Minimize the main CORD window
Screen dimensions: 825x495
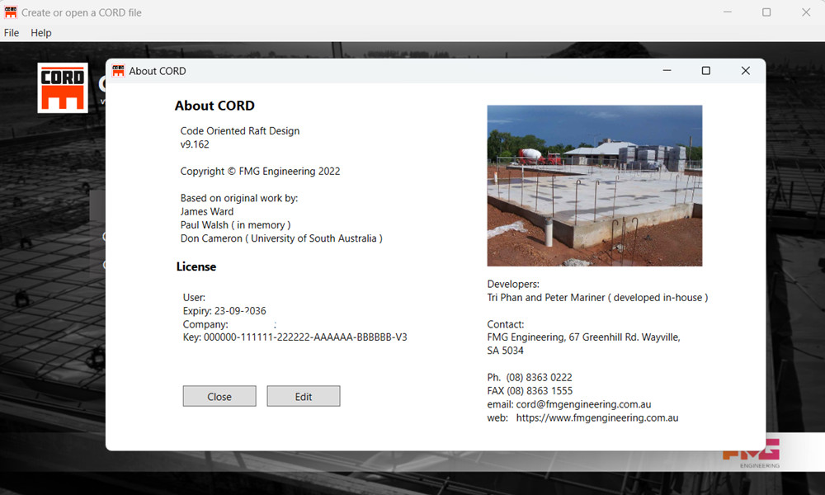[727, 12]
